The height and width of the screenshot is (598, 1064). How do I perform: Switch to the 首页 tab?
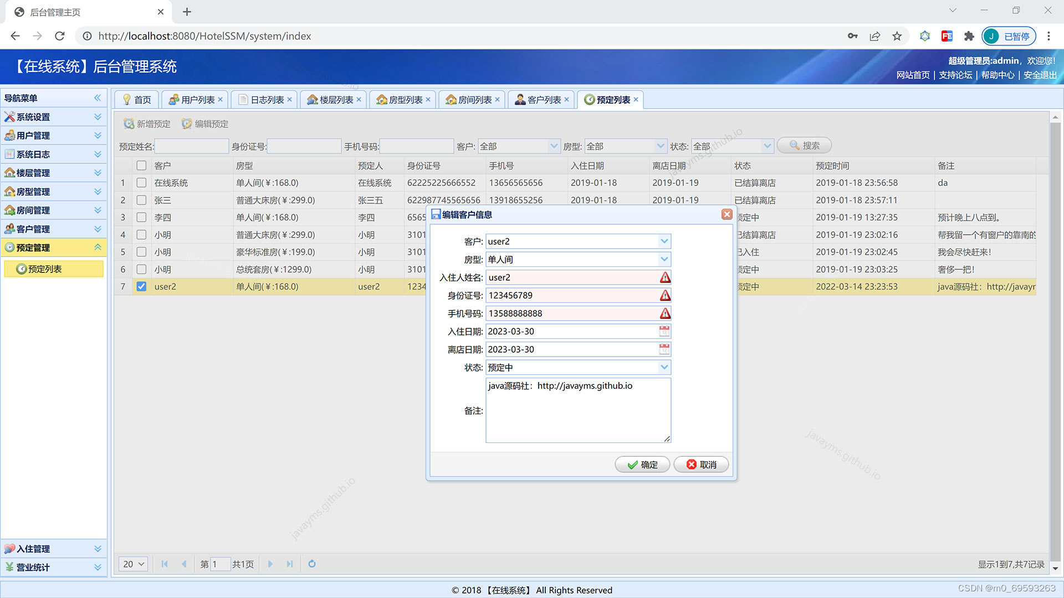[137, 100]
